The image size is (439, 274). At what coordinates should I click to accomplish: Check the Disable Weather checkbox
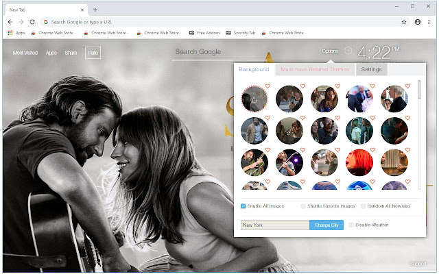[351, 225]
